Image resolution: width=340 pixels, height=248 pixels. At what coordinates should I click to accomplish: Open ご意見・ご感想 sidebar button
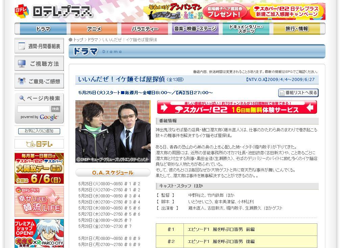coord(39,81)
